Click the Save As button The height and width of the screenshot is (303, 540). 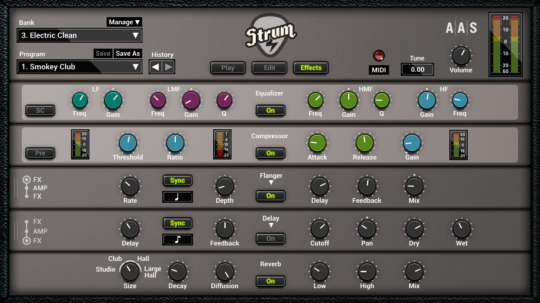click(127, 53)
